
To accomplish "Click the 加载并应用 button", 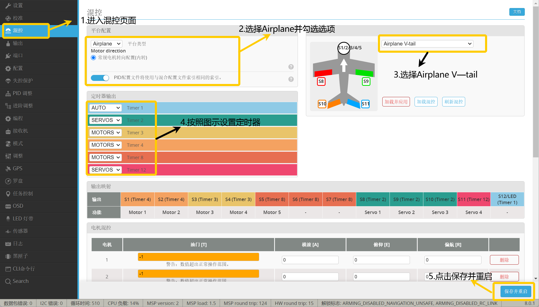I will (x=396, y=102).
